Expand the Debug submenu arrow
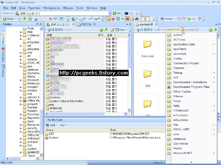Image resolution: width=221 pixels, height=165 pixels. point(214,73)
